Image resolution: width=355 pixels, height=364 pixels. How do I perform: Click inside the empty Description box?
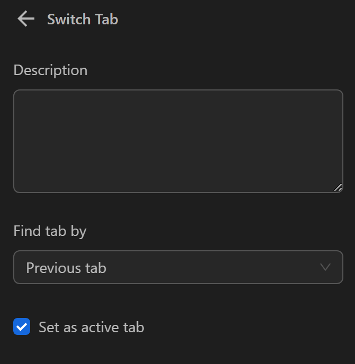(178, 141)
